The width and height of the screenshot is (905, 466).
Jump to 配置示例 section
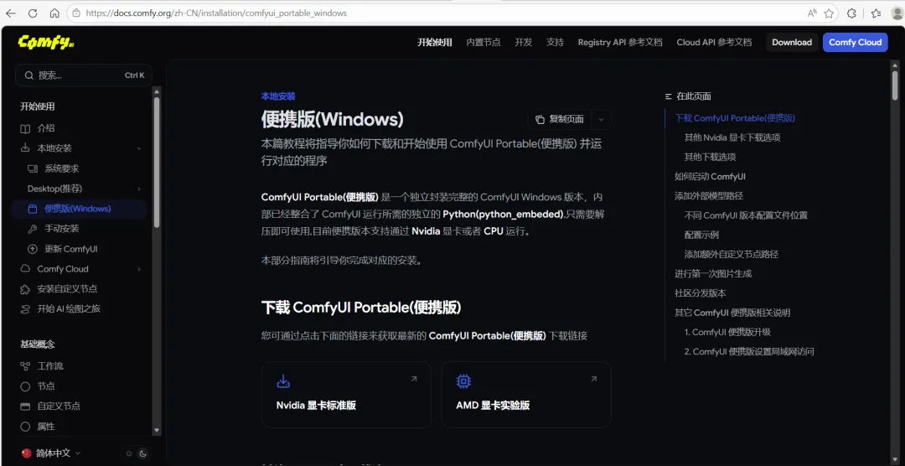701,235
